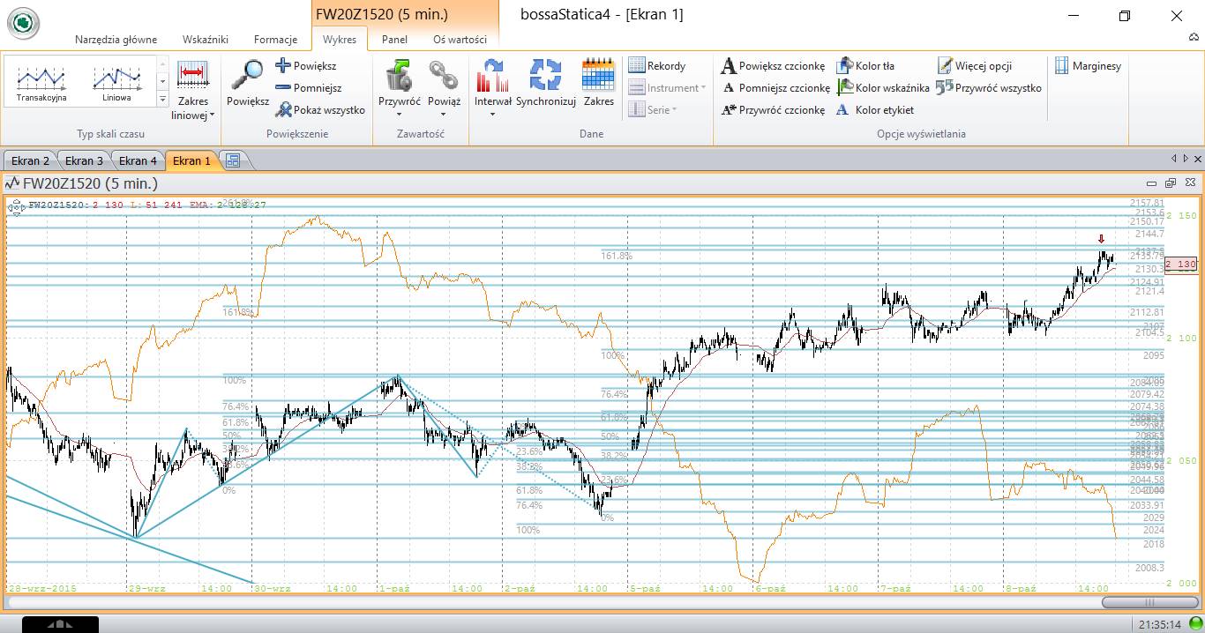Open Kolor tła background color picker
The width and height of the screenshot is (1205, 633).
tap(844, 65)
